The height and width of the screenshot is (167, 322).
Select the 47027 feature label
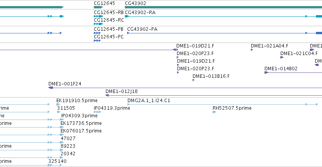(68, 139)
